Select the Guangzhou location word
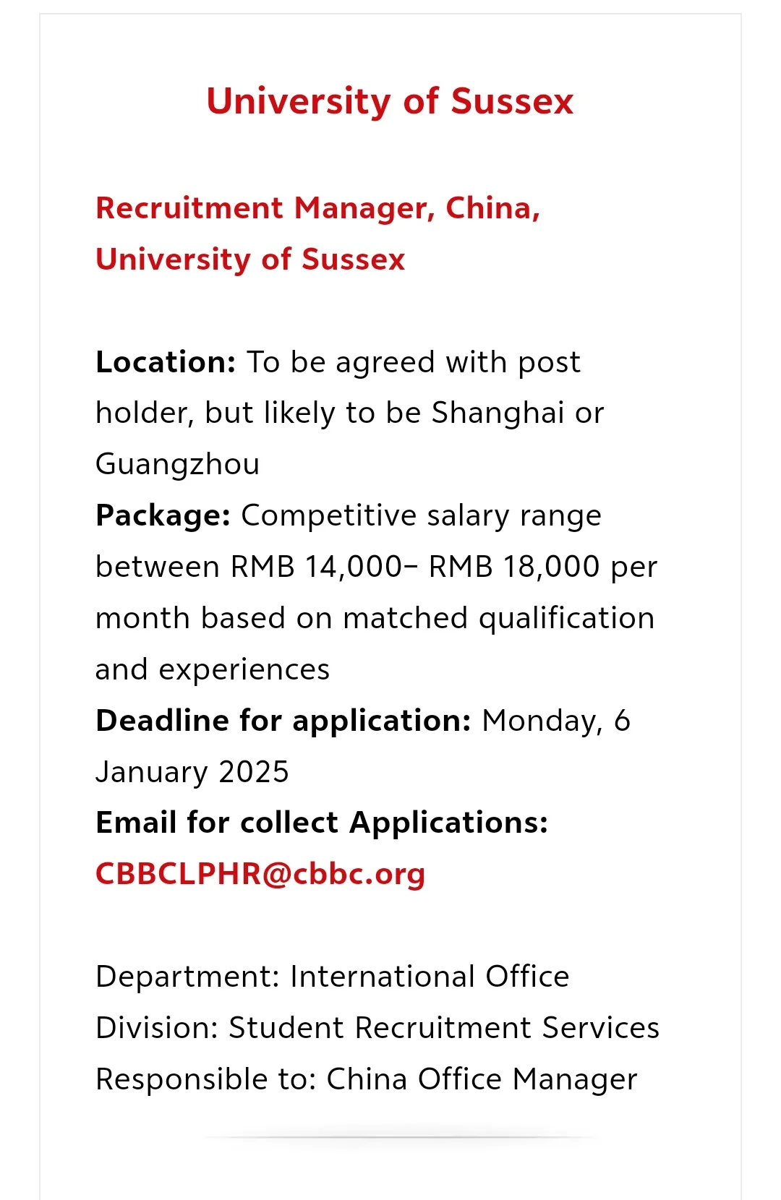Viewport: 781px width, 1200px height. point(177,464)
